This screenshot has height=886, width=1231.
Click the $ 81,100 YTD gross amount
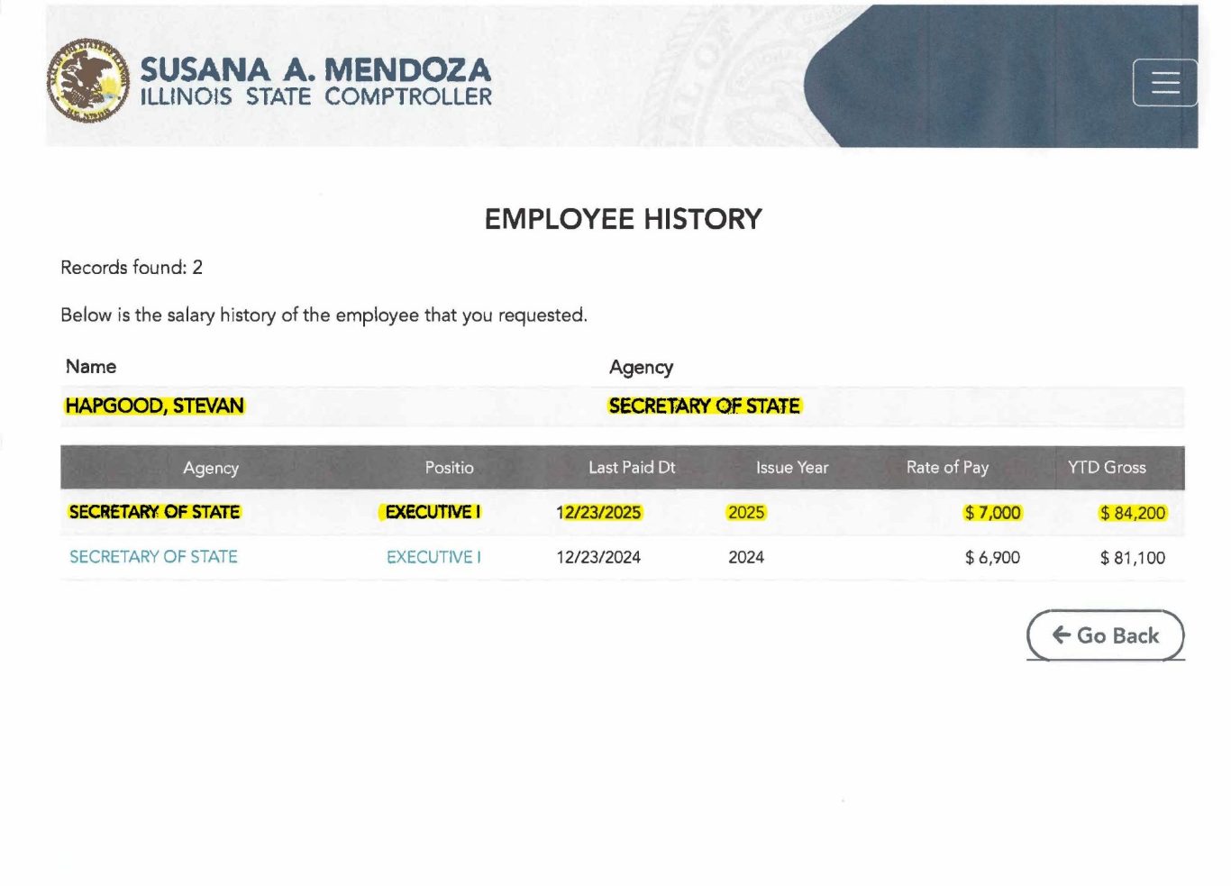[1132, 558]
